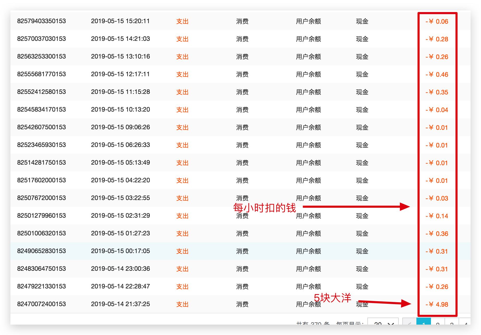The width and height of the screenshot is (481, 335).
Task: Click the -¥ 0.28 amount
Action: coord(437,39)
